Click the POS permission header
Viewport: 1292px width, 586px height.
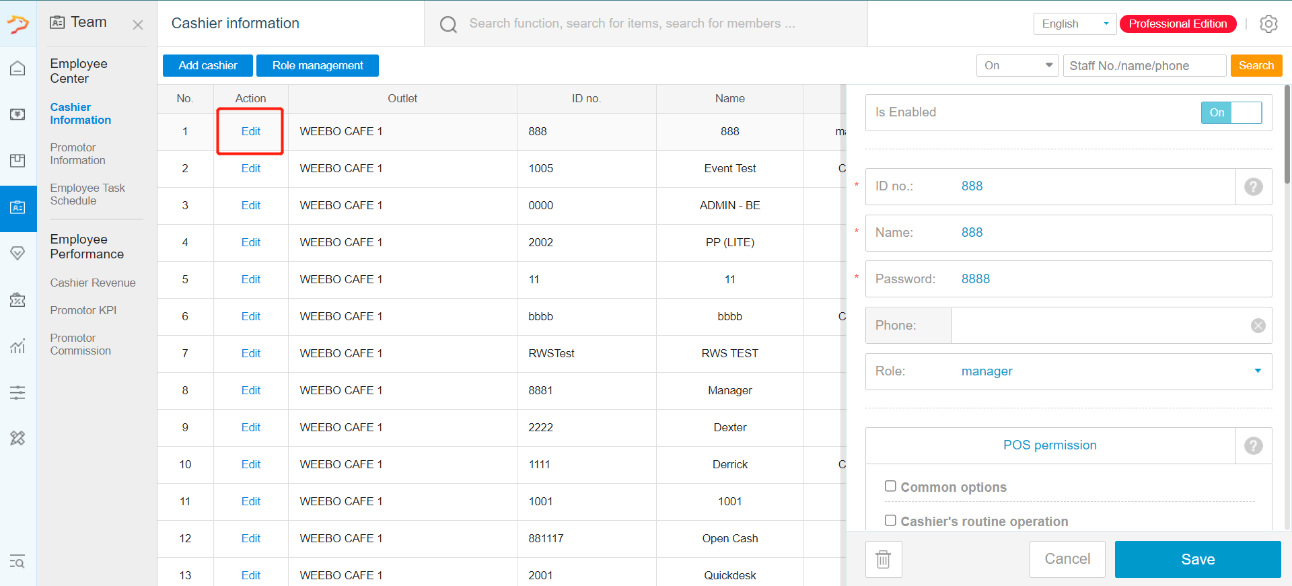pos(1050,445)
